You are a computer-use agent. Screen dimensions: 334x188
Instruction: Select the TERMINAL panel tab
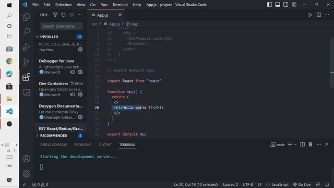[127, 145]
